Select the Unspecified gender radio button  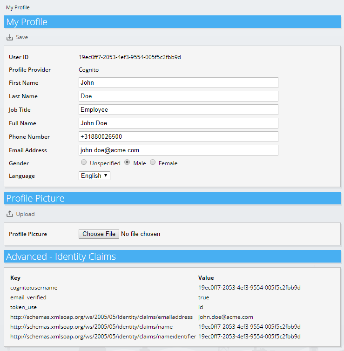[84, 162]
